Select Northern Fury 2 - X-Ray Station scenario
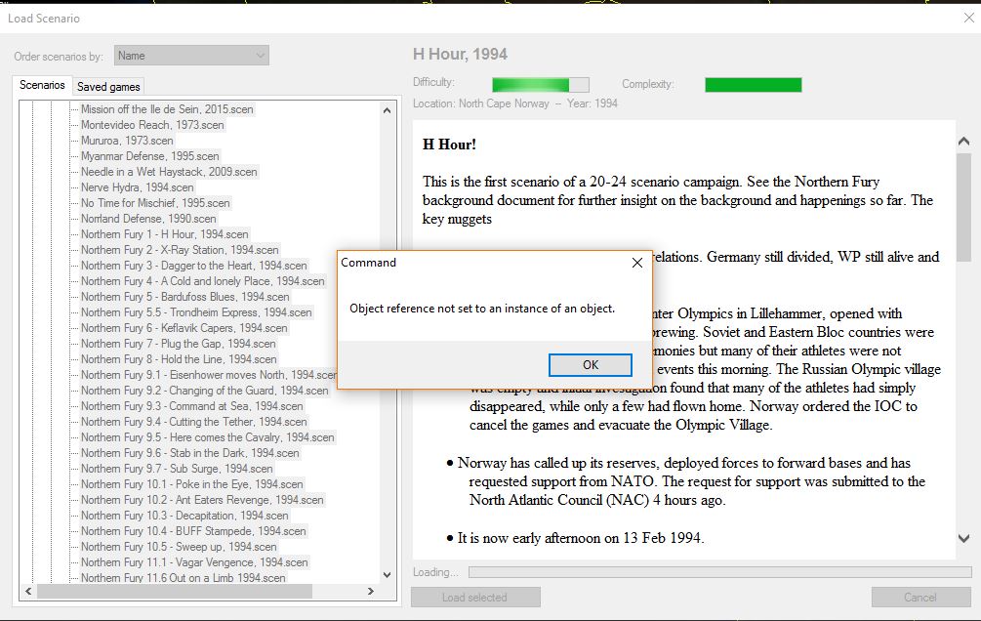981x621 pixels. [180, 250]
